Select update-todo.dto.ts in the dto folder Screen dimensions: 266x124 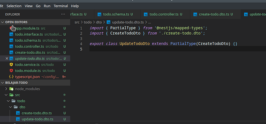[x=35, y=119]
